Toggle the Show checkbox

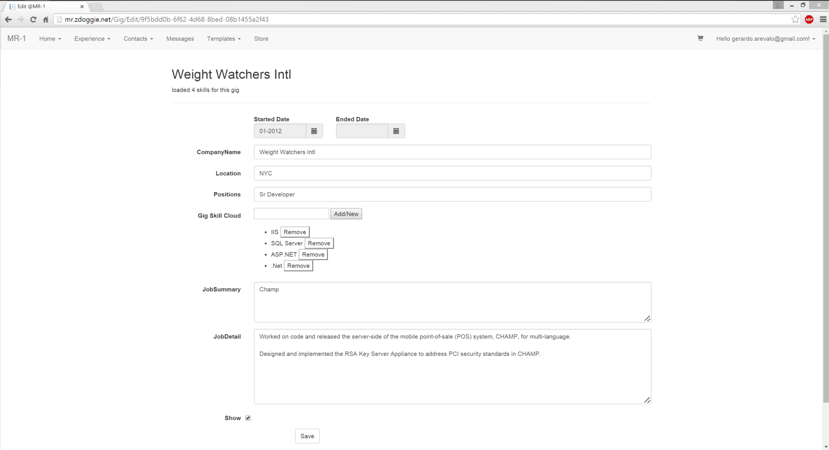click(x=248, y=418)
